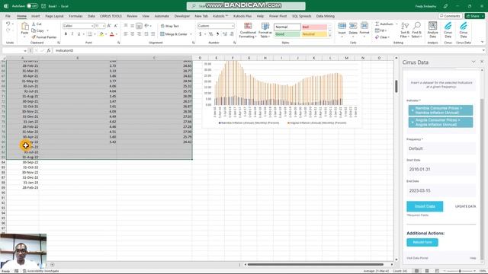Click the Start Date input field
The image size is (488, 274).
[441, 169]
